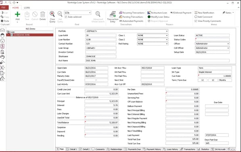Switch to the Transactions tab
241x152 pixels.
click(x=188, y=149)
